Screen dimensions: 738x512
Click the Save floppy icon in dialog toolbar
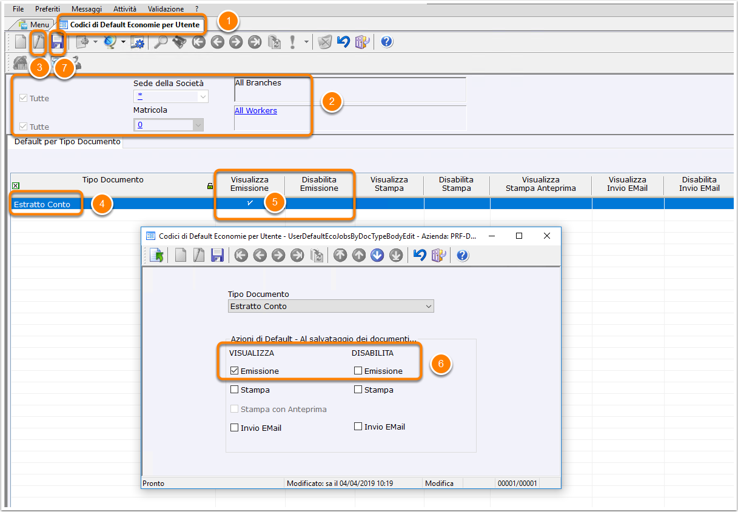pos(217,255)
